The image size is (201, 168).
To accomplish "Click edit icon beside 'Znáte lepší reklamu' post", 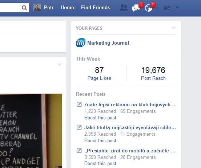I will pyautogui.click(x=79, y=104).
